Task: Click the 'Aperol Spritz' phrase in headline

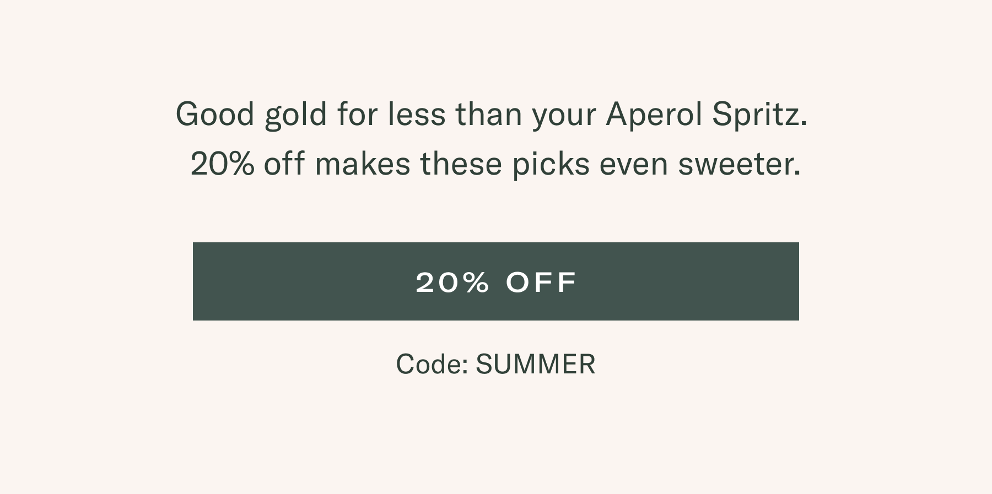Action: (x=707, y=115)
